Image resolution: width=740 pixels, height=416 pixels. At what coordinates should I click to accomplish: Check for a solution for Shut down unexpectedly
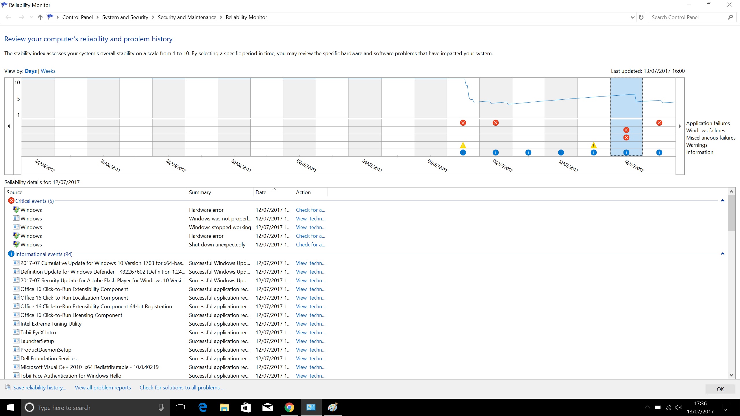310,245
